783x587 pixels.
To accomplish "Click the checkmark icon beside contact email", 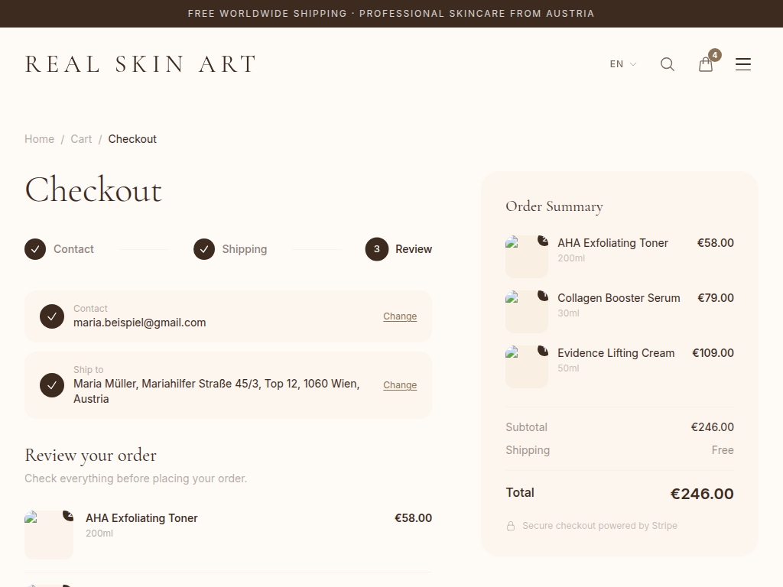I will (x=52, y=316).
